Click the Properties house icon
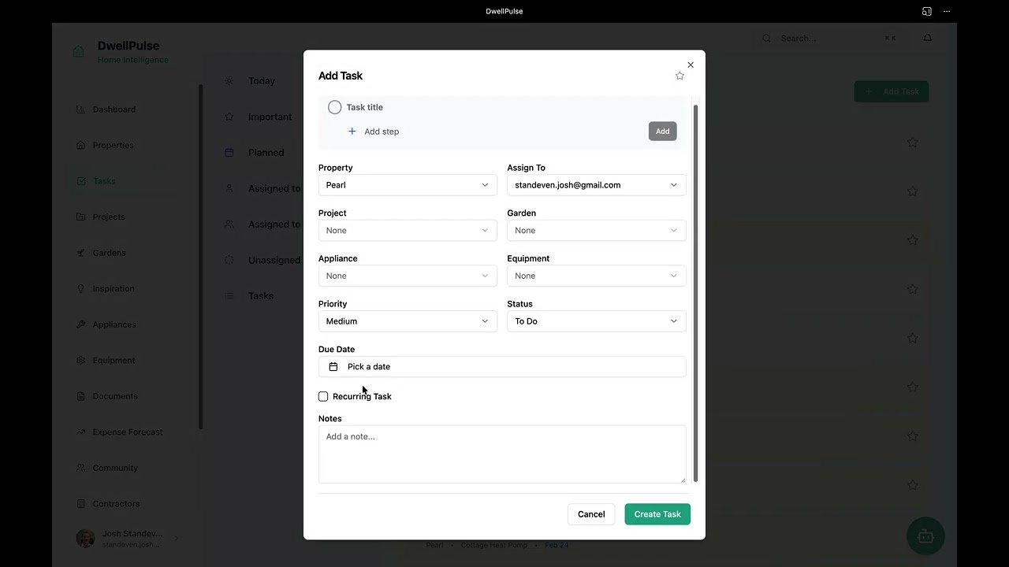The width and height of the screenshot is (1009, 567). coord(80,145)
